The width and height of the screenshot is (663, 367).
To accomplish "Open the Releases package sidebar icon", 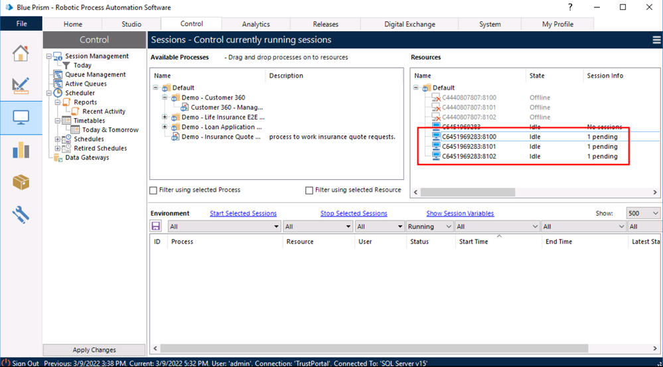I will 21,182.
